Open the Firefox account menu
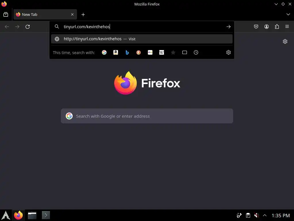This screenshot has height=221, width=294. coord(267,27)
